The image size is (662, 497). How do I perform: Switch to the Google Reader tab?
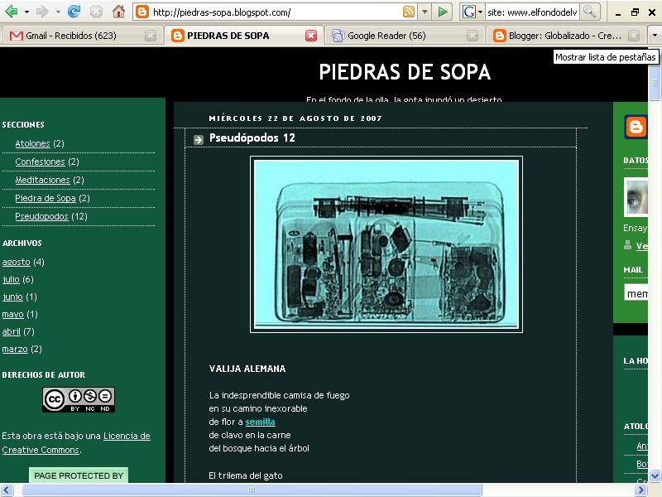click(x=389, y=36)
